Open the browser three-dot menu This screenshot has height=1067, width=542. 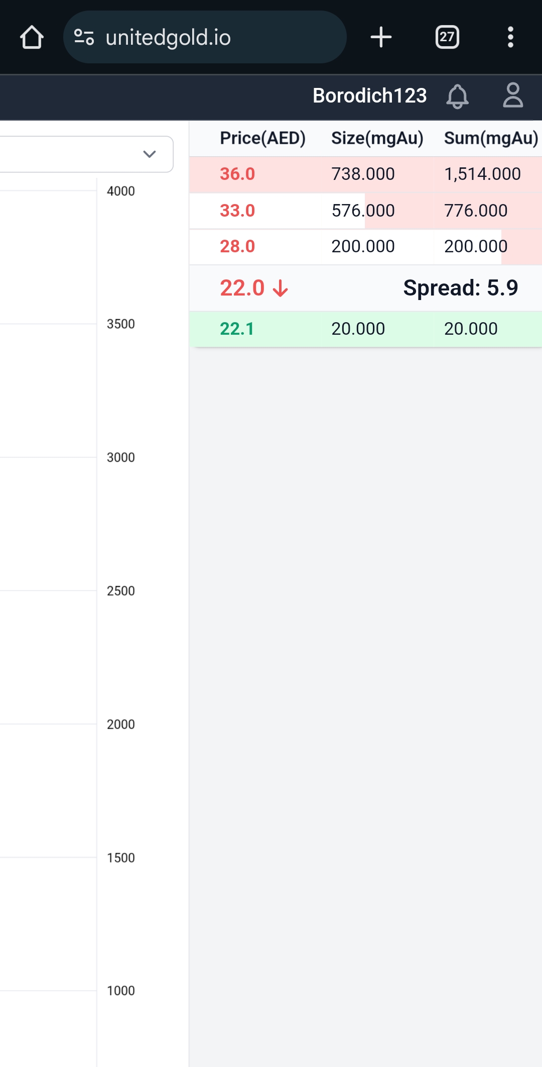coord(510,37)
